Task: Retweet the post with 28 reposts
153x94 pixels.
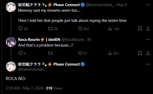Action: coord(50,29)
